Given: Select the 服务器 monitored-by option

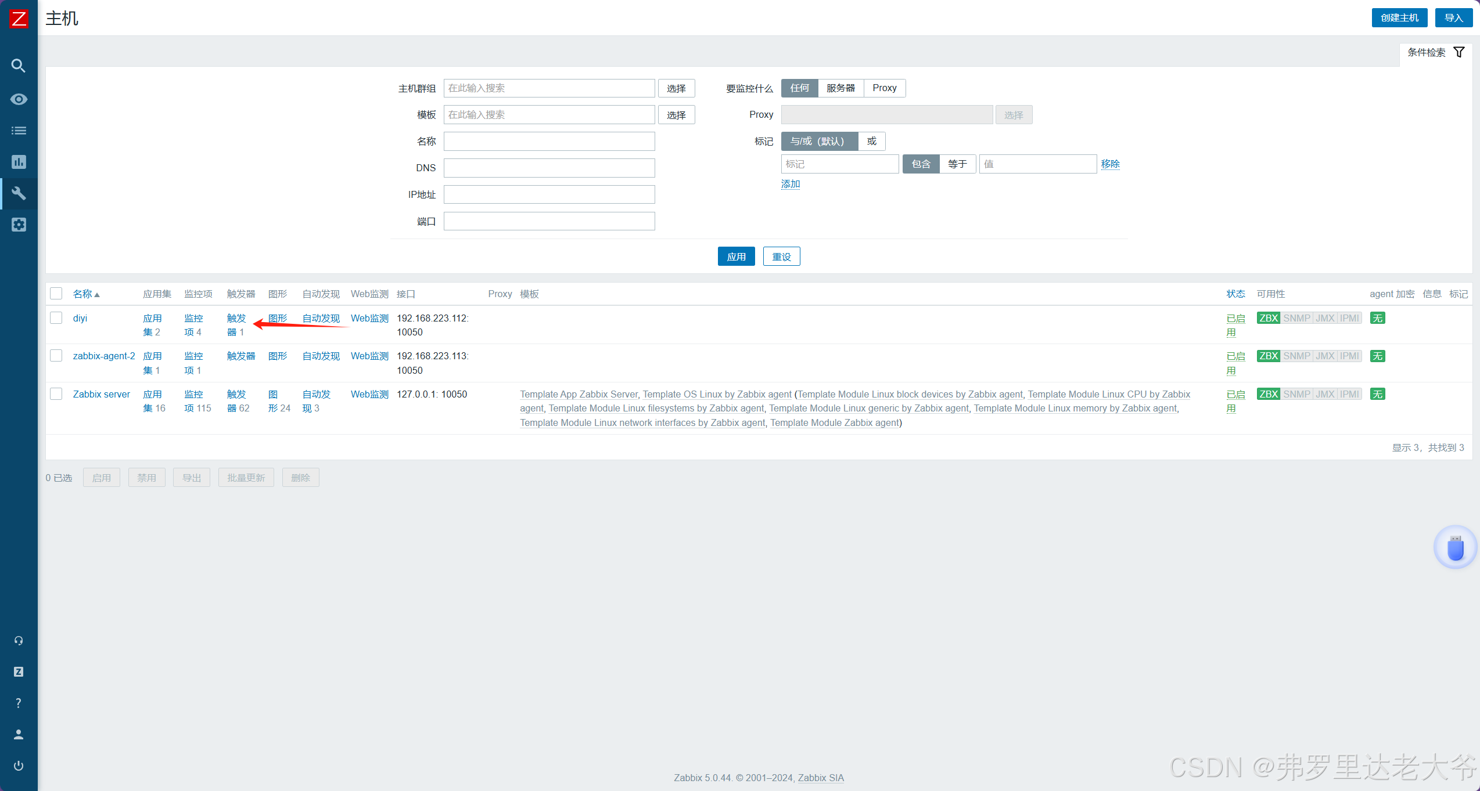Looking at the screenshot, I should pos(840,88).
